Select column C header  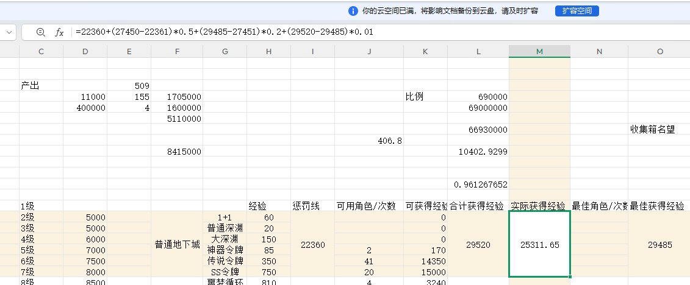41,52
